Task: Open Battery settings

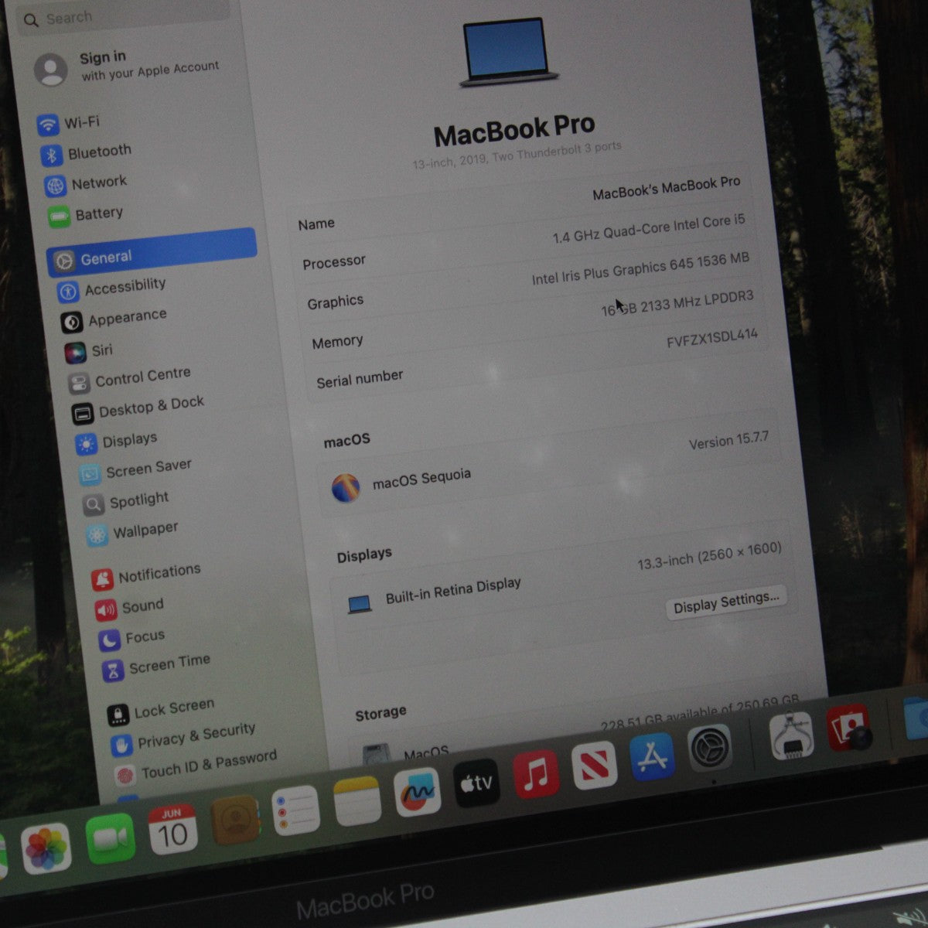Action: pyautogui.click(x=86, y=214)
